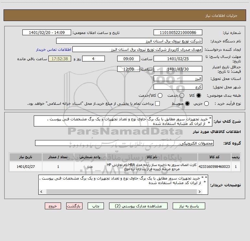Click the validity time field 12:00
This screenshot has width=250, height=241.
pyautogui.click(x=129, y=69)
